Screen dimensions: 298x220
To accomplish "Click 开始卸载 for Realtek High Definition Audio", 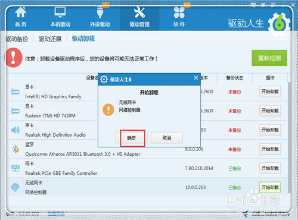I will click(x=270, y=130).
